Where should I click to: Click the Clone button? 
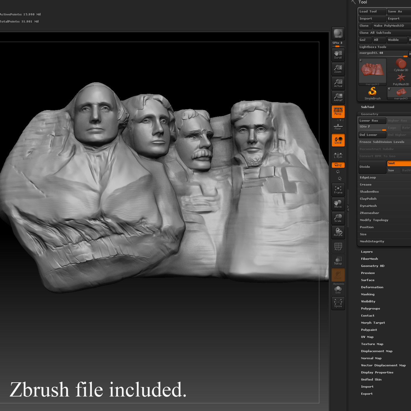[365, 26]
